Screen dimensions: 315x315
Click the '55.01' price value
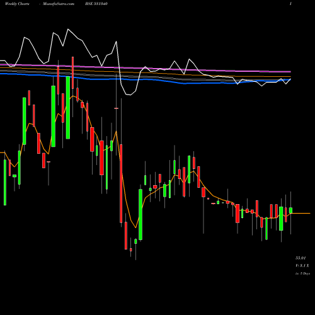click(x=301, y=258)
